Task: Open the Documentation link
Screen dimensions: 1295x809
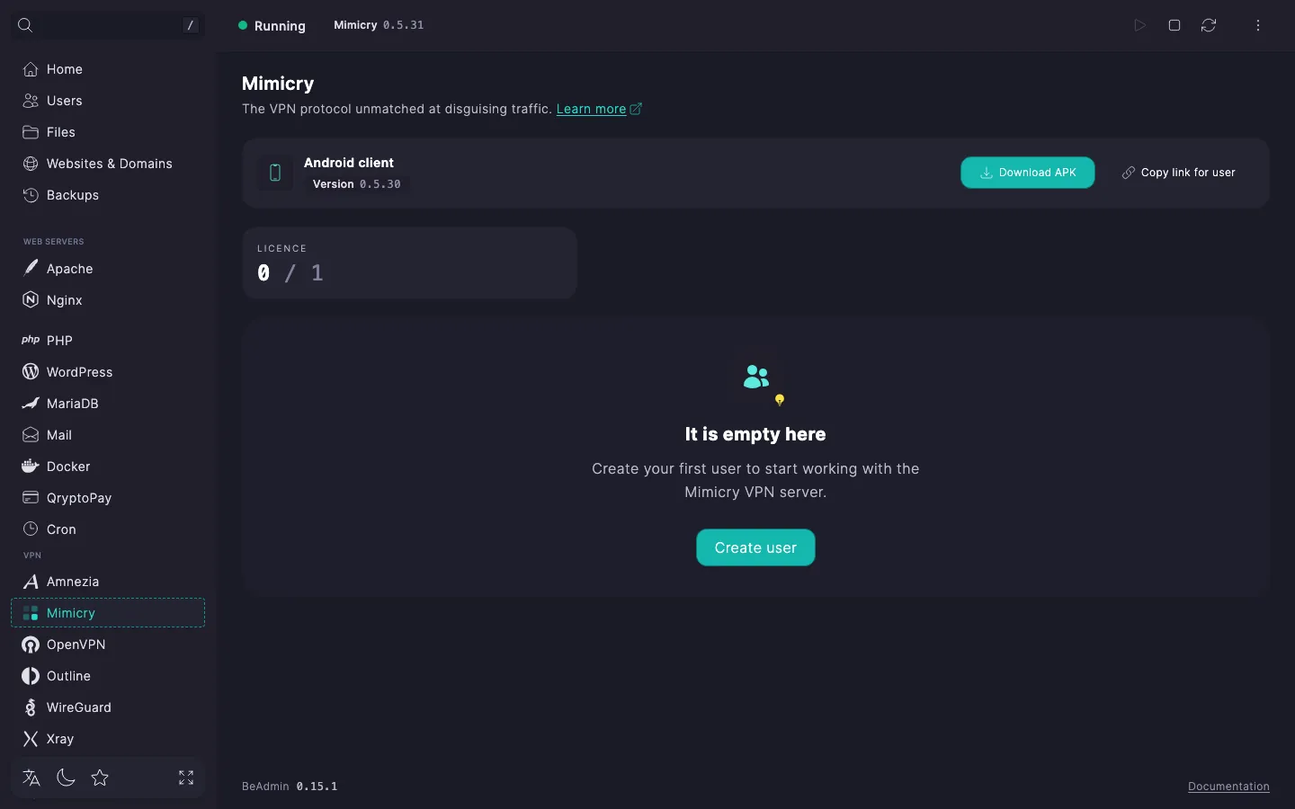Action: pos(1228,787)
